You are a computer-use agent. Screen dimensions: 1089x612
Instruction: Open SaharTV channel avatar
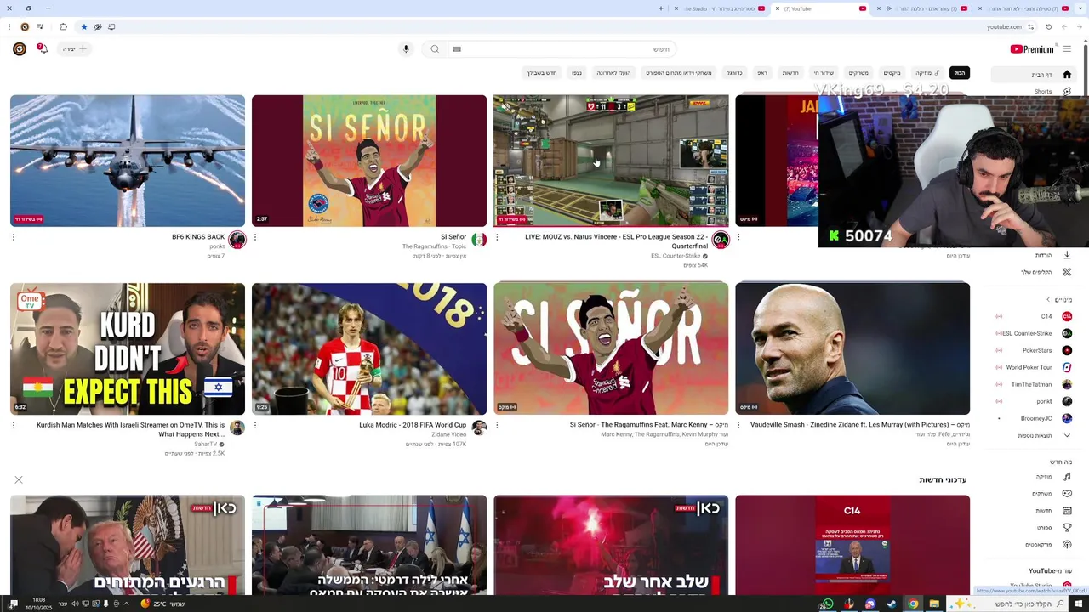pos(237,428)
